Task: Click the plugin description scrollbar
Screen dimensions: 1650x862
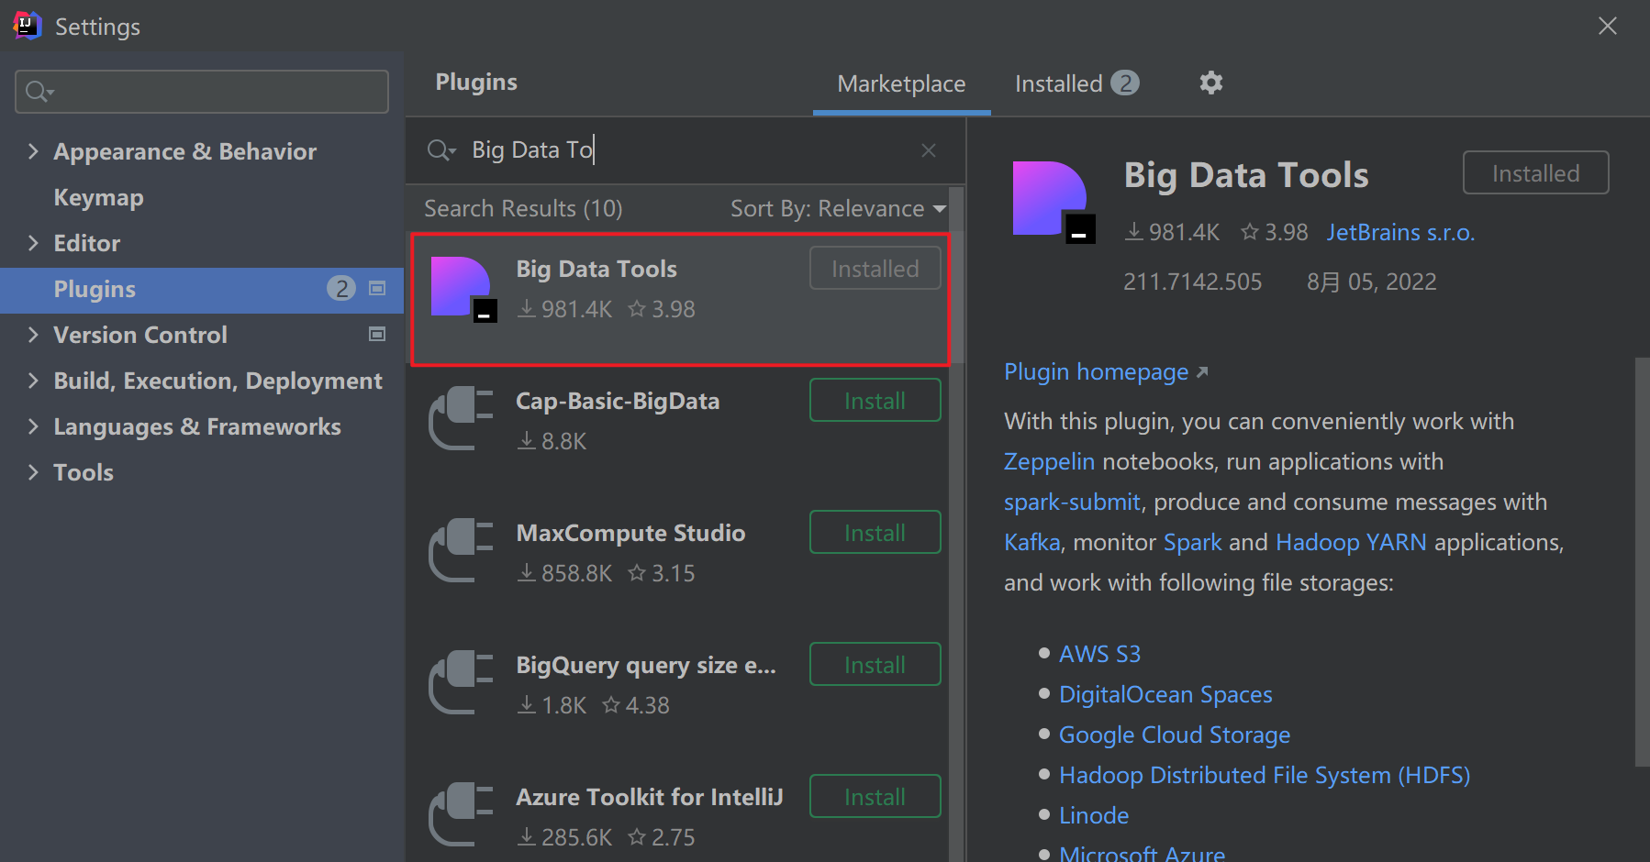Action: point(1642,561)
